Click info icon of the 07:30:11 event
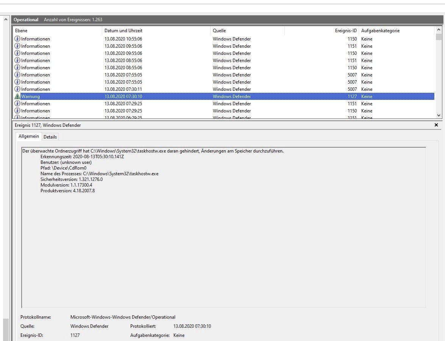 coord(17,89)
